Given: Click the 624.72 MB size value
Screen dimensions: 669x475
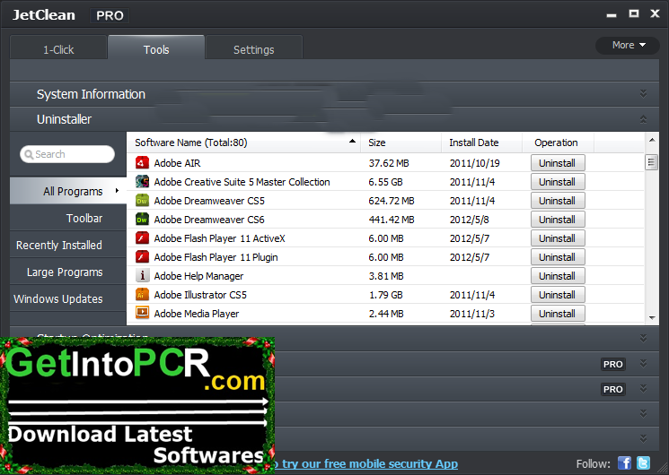Looking at the screenshot, I should coord(392,201).
